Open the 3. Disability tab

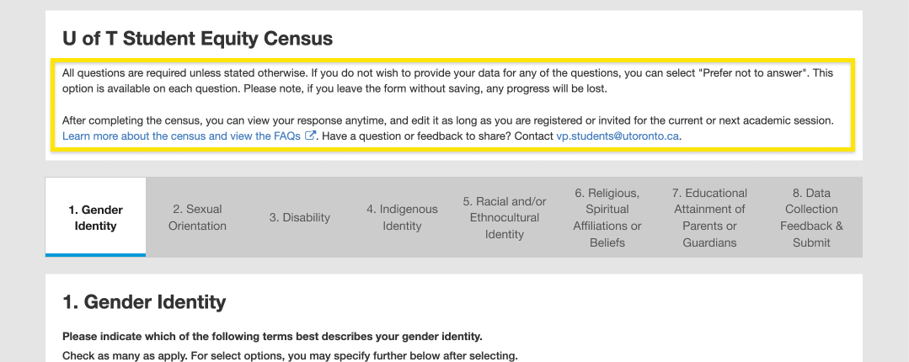[x=300, y=217]
